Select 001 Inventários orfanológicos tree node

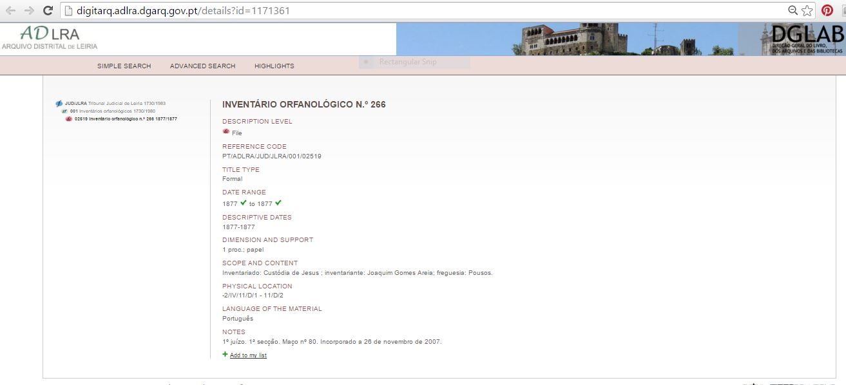tap(113, 111)
